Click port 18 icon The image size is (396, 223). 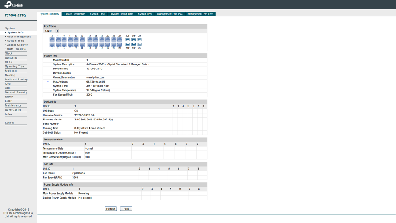tap(102, 40)
